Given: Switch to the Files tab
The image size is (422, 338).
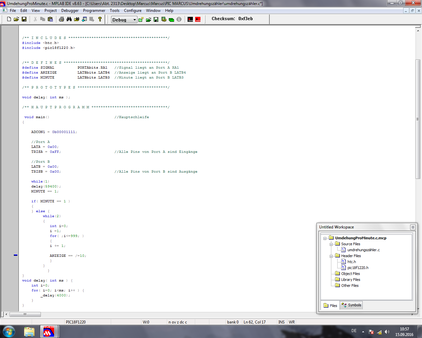Looking at the screenshot, I should coord(330,305).
